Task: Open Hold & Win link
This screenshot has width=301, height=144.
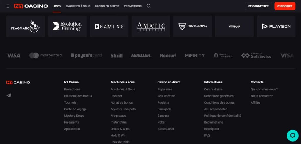Action: pos(118,136)
